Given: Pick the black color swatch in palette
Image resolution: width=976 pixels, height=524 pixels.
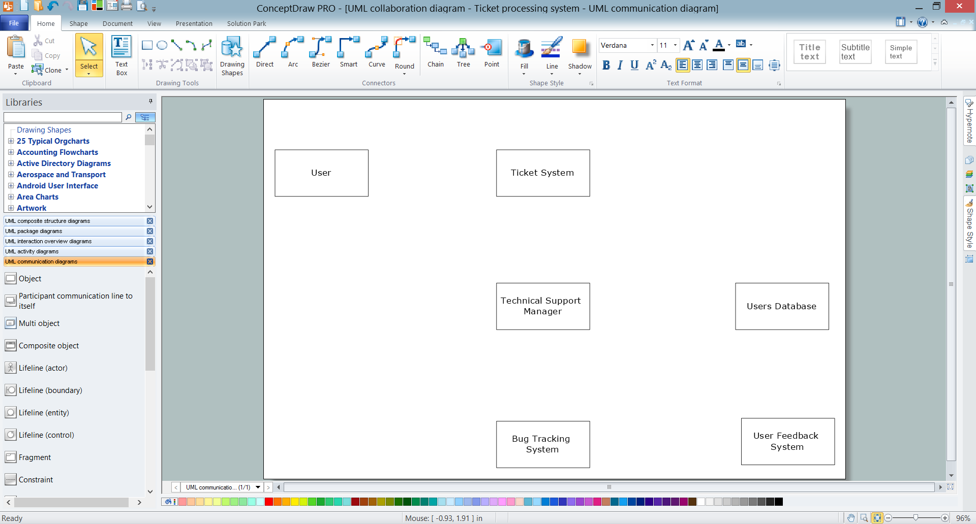Looking at the screenshot, I should pyautogui.click(x=779, y=502).
